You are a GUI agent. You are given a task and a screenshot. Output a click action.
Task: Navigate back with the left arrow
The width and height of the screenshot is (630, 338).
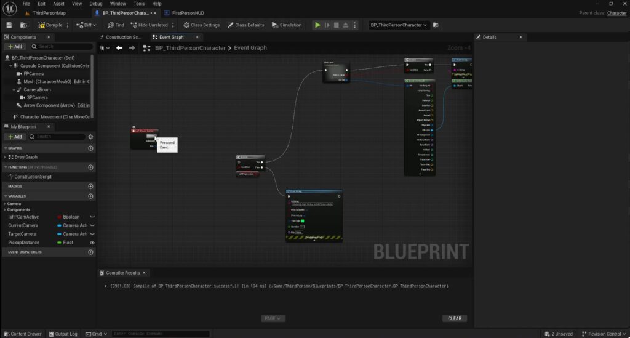coord(119,48)
